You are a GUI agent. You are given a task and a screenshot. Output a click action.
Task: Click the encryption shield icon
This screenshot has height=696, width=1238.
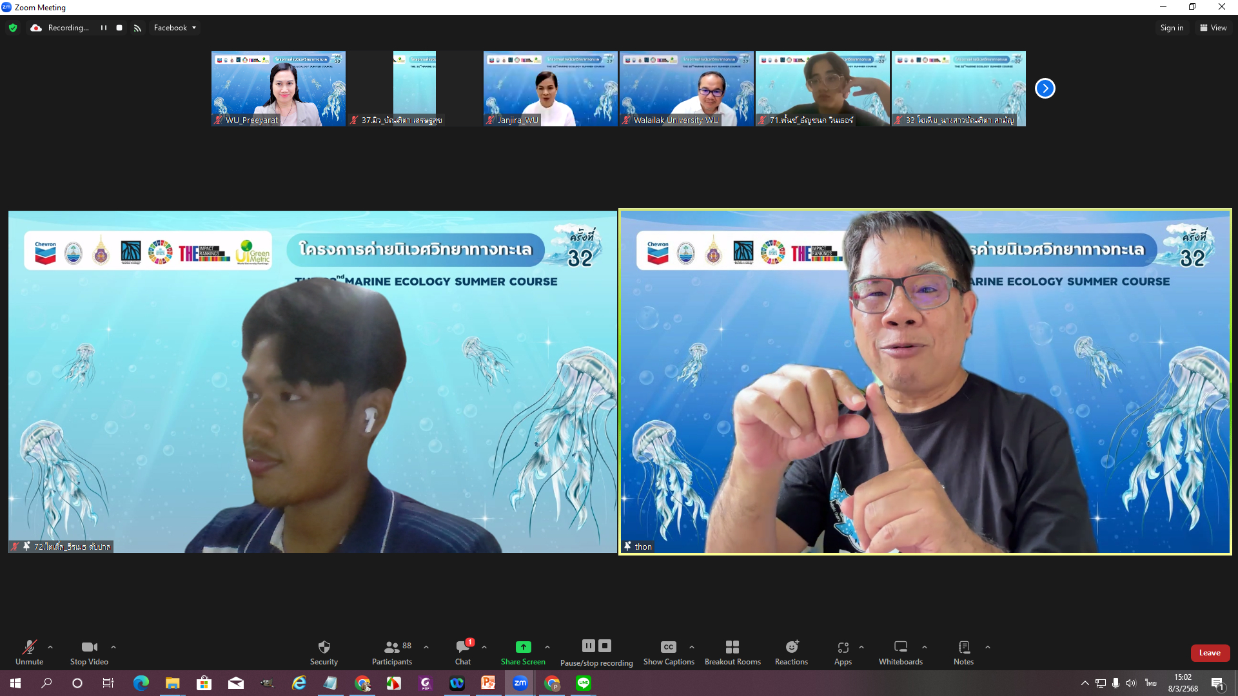coord(13,28)
